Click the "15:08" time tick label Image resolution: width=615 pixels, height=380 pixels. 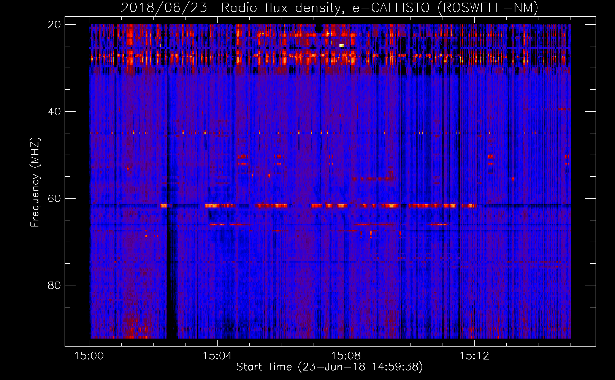click(x=346, y=356)
